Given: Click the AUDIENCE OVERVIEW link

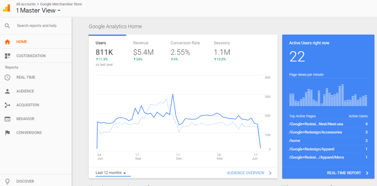Looking at the screenshot, I should 246,173.
